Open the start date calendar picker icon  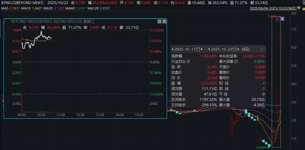point(198,49)
